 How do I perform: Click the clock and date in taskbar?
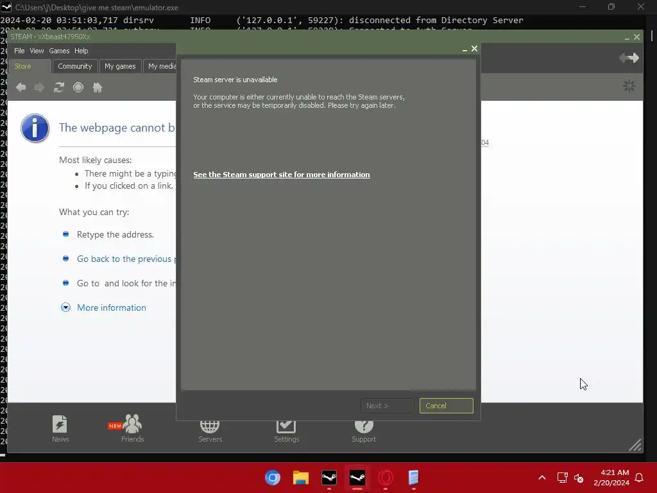tap(611, 478)
